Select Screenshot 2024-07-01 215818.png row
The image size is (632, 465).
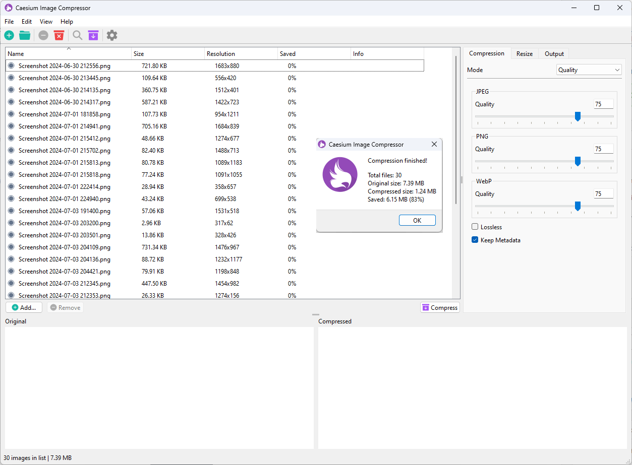click(215, 175)
